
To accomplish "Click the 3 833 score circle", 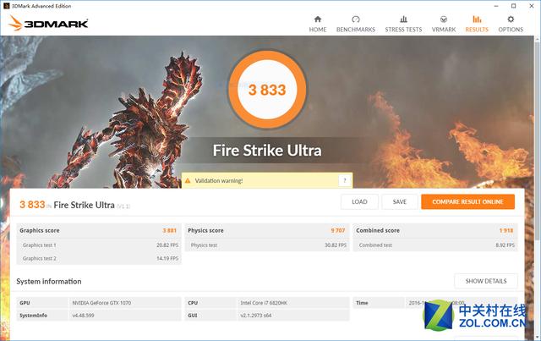I will (267, 90).
